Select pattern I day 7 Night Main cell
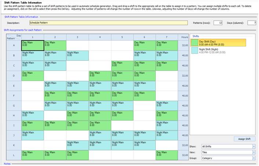Image resolution: width=259 pixels, height=166 pixels. [x=167, y=126]
